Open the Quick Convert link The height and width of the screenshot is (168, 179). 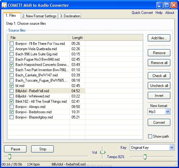142,13
